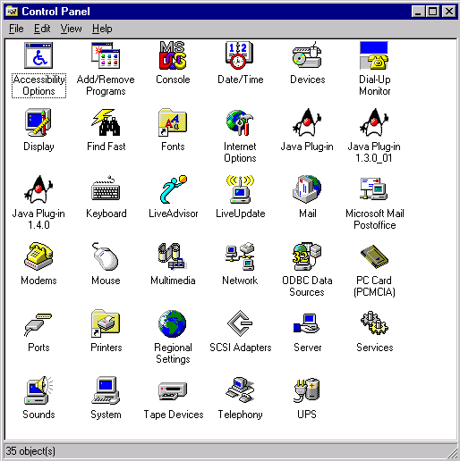The width and height of the screenshot is (460, 461).
Task: Select the ODBC Data Sources icon
Action: point(307,256)
